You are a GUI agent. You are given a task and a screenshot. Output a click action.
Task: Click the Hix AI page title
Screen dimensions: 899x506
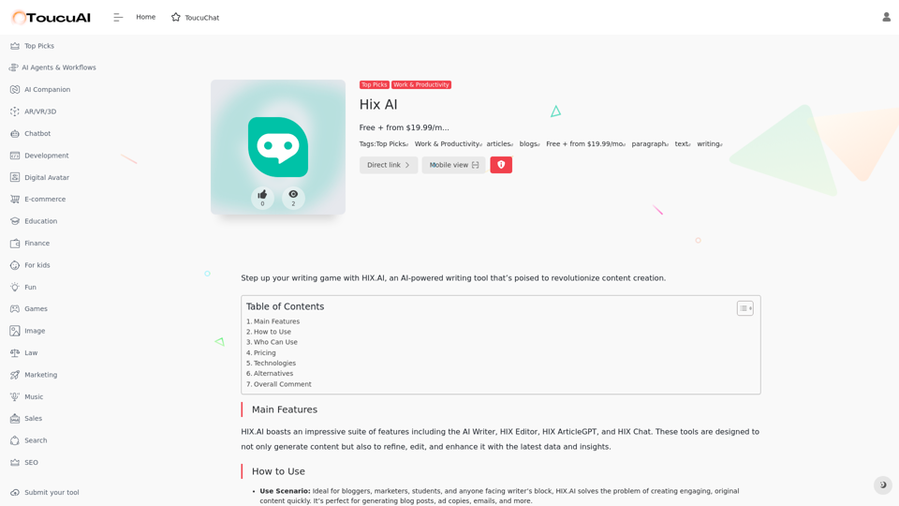[378, 104]
